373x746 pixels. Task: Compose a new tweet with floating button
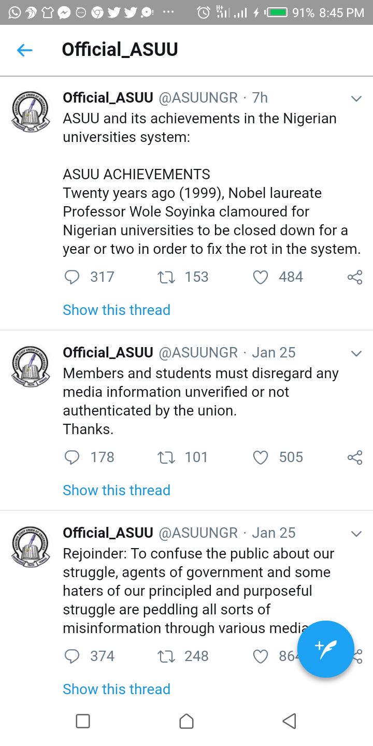[x=325, y=649]
